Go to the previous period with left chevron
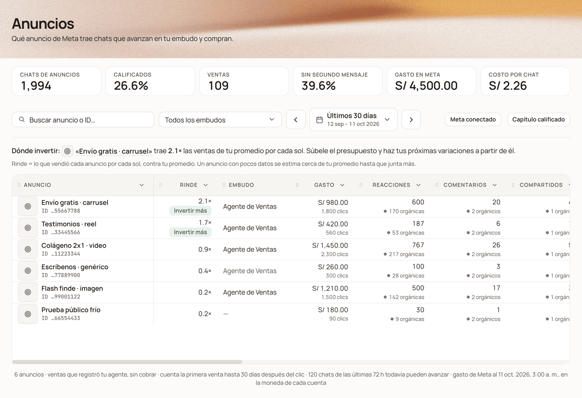Viewport: 582px width, 398px height. (296, 120)
